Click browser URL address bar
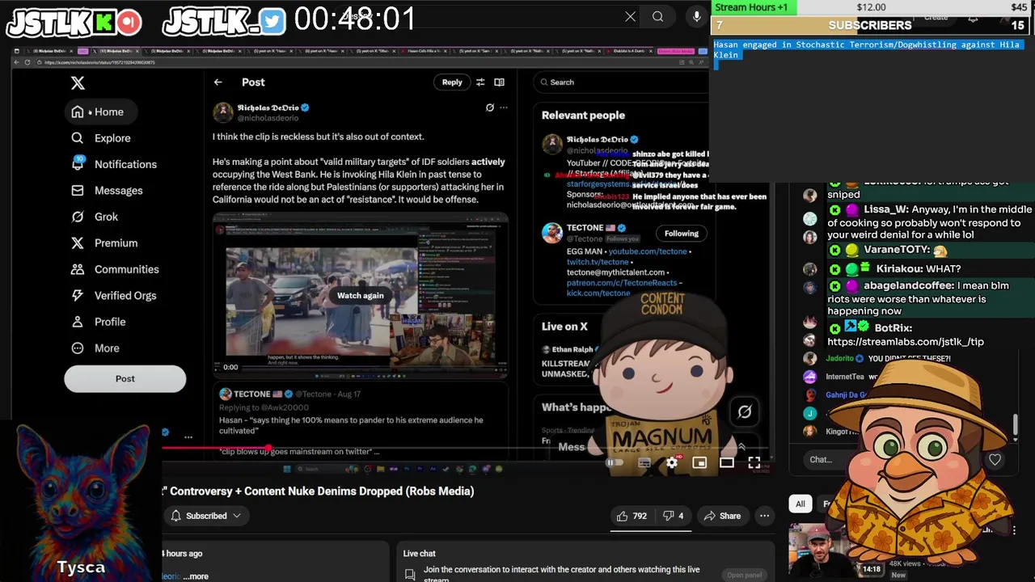 (x=356, y=62)
